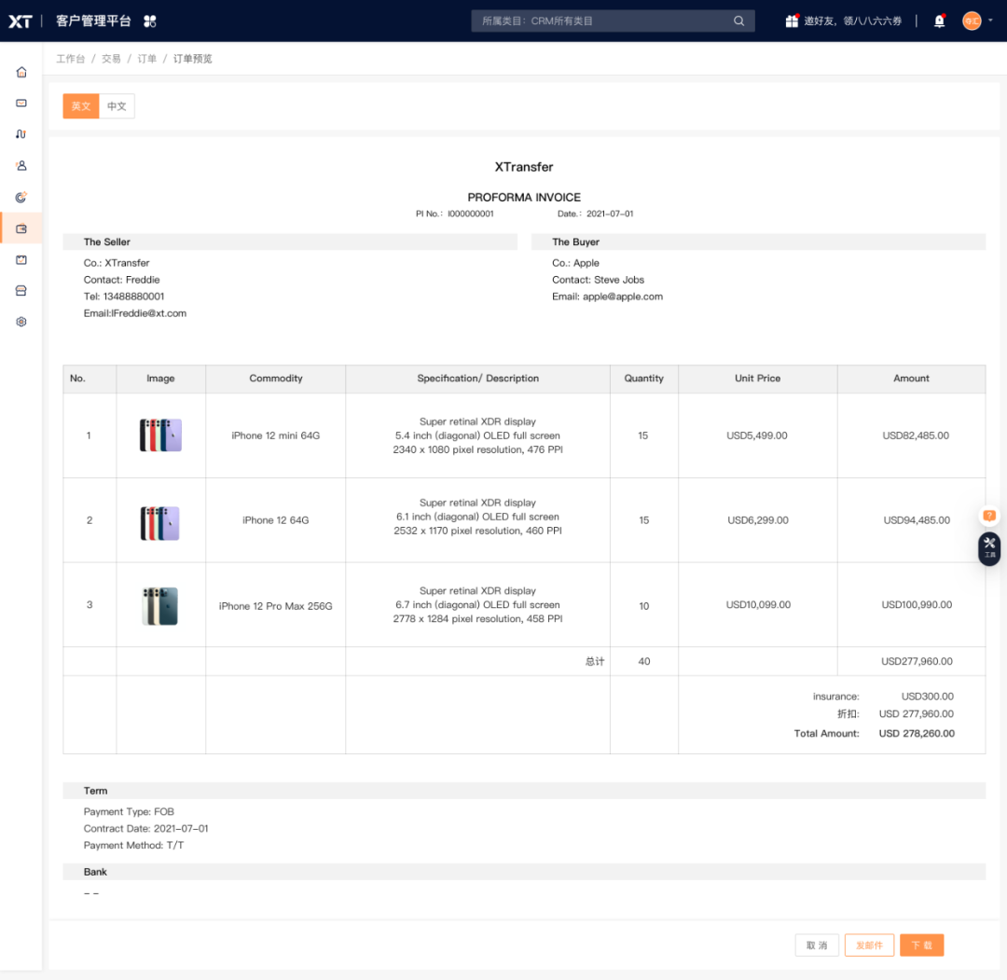
Task: Go to 工作台 in the breadcrumb
Action: [x=71, y=59]
